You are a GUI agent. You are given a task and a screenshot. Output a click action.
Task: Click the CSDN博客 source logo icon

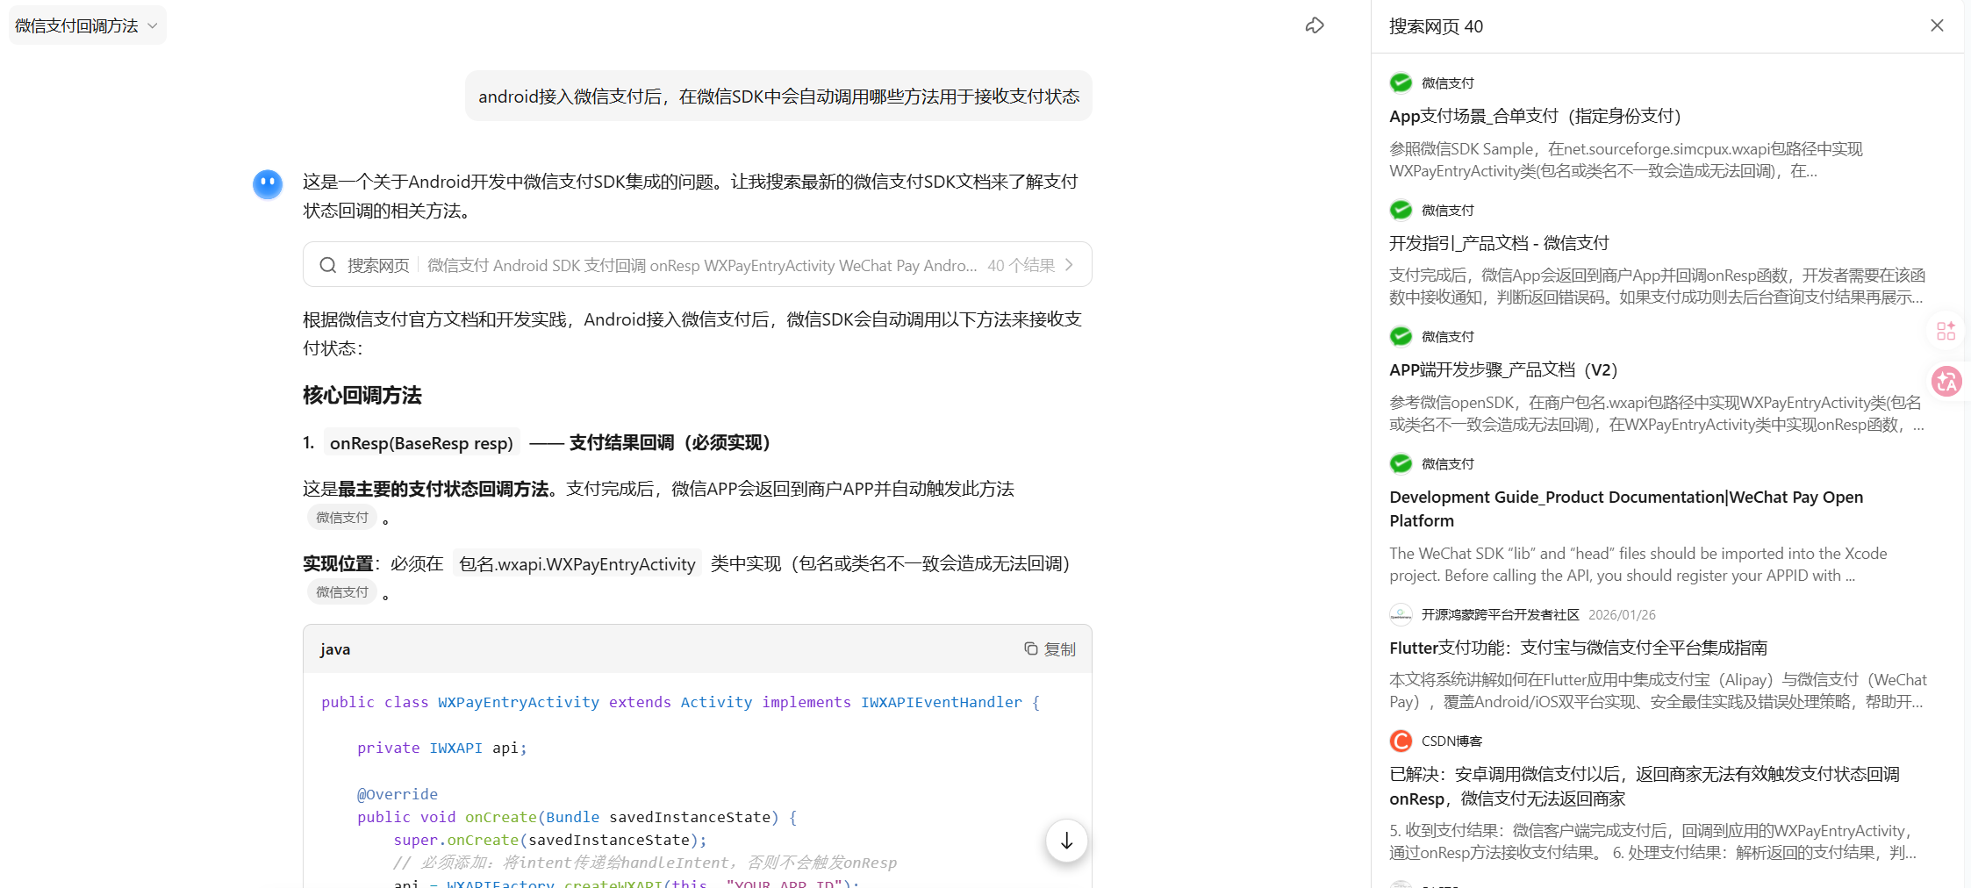[x=1401, y=741]
